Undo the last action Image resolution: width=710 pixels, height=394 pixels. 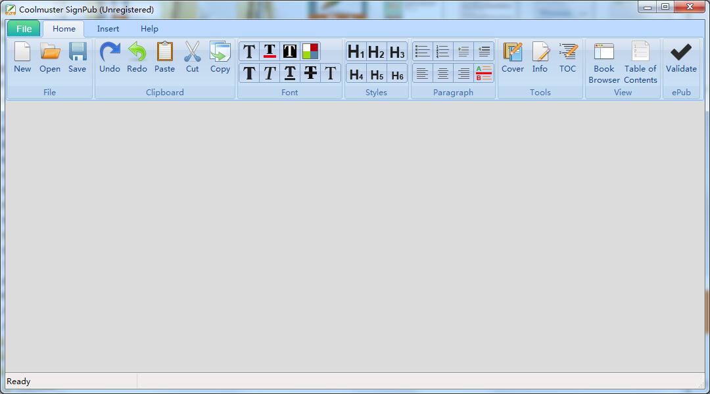coord(110,57)
